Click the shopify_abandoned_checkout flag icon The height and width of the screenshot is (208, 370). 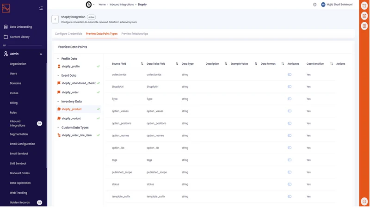(59, 83)
